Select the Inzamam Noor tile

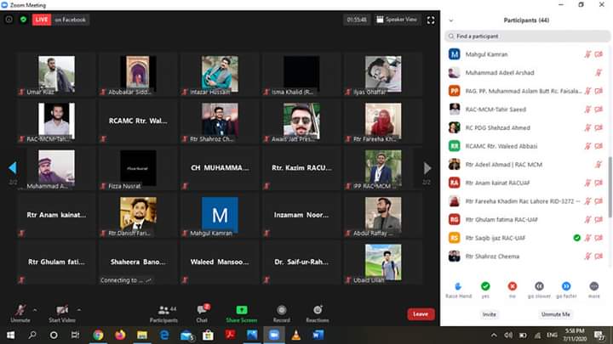pyautogui.click(x=301, y=215)
